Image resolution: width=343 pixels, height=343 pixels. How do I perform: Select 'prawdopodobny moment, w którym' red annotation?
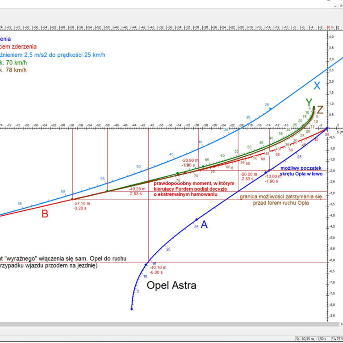(x=194, y=183)
